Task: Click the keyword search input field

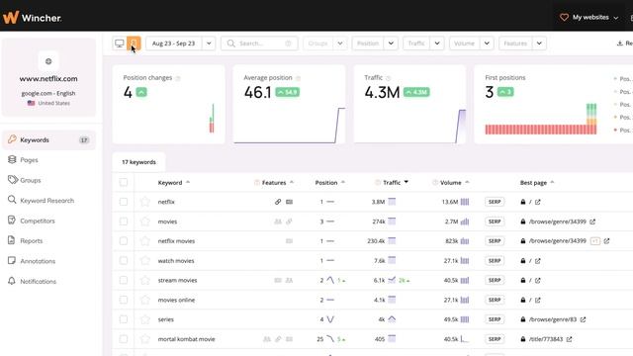Action: click(x=259, y=44)
